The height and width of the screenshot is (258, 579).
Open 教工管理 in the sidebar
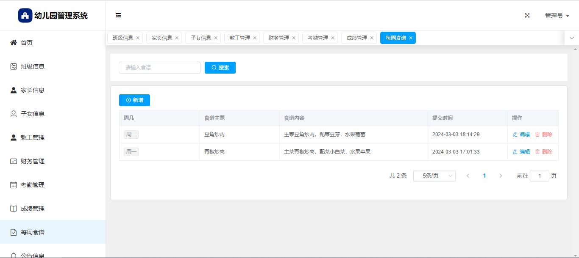point(33,137)
